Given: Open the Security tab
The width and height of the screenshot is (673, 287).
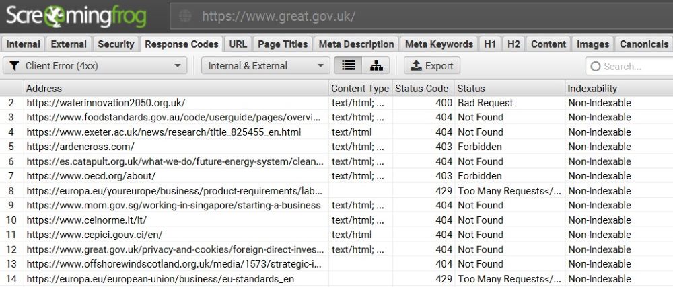Looking at the screenshot, I should point(116,44).
